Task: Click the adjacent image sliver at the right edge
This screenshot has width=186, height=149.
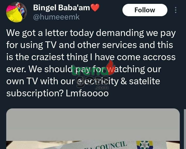Action: [x=185, y=129]
